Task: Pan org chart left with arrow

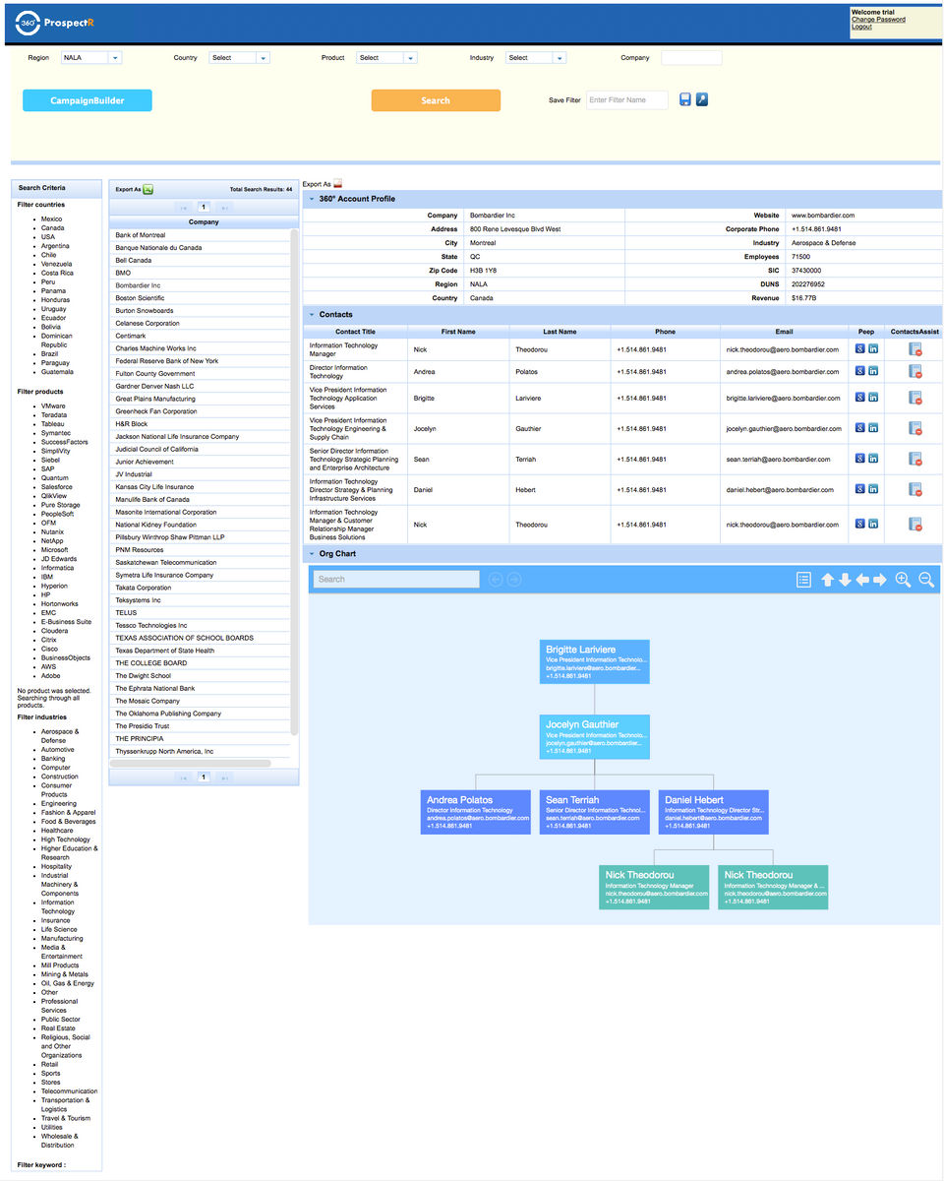Action: (862, 580)
